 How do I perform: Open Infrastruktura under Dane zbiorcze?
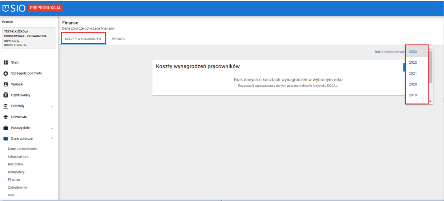tap(18, 156)
